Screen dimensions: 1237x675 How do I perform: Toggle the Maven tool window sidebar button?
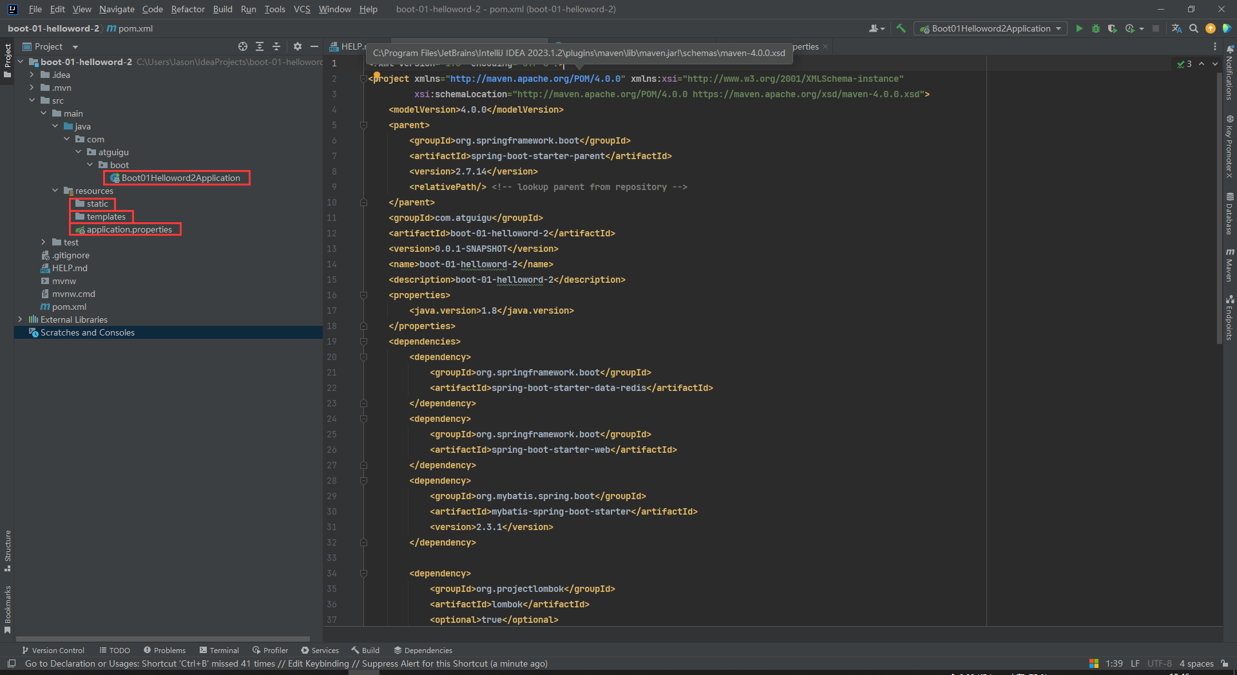[1230, 265]
